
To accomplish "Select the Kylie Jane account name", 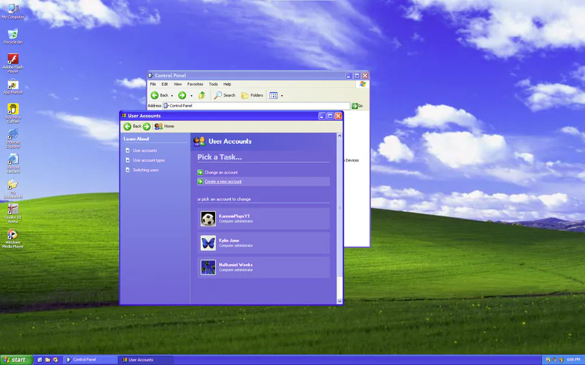I will click(x=229, y=241).
